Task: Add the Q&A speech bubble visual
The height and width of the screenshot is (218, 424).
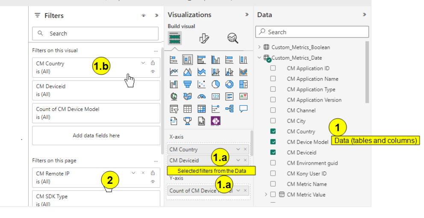Action: [243, 109]
